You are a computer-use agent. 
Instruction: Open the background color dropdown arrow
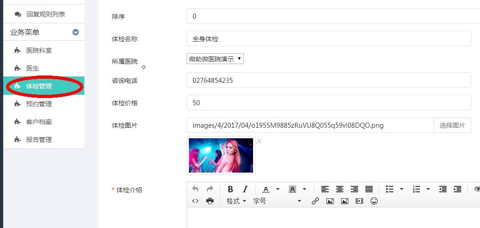(304, 190)
